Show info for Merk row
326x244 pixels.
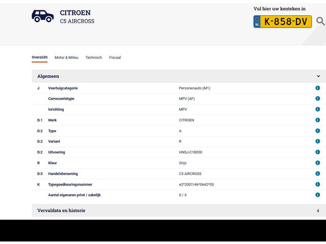(x=317, y=120)
